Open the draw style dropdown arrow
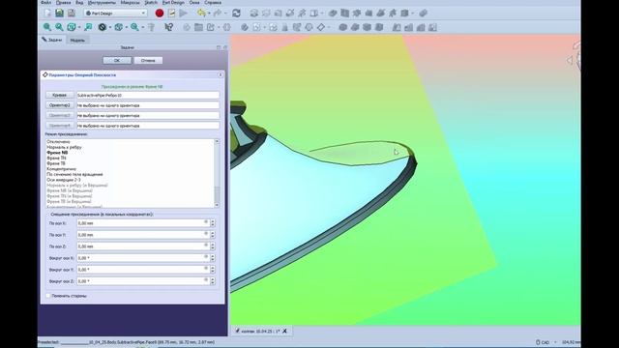 pyautogui.click(x=79, y=27)
